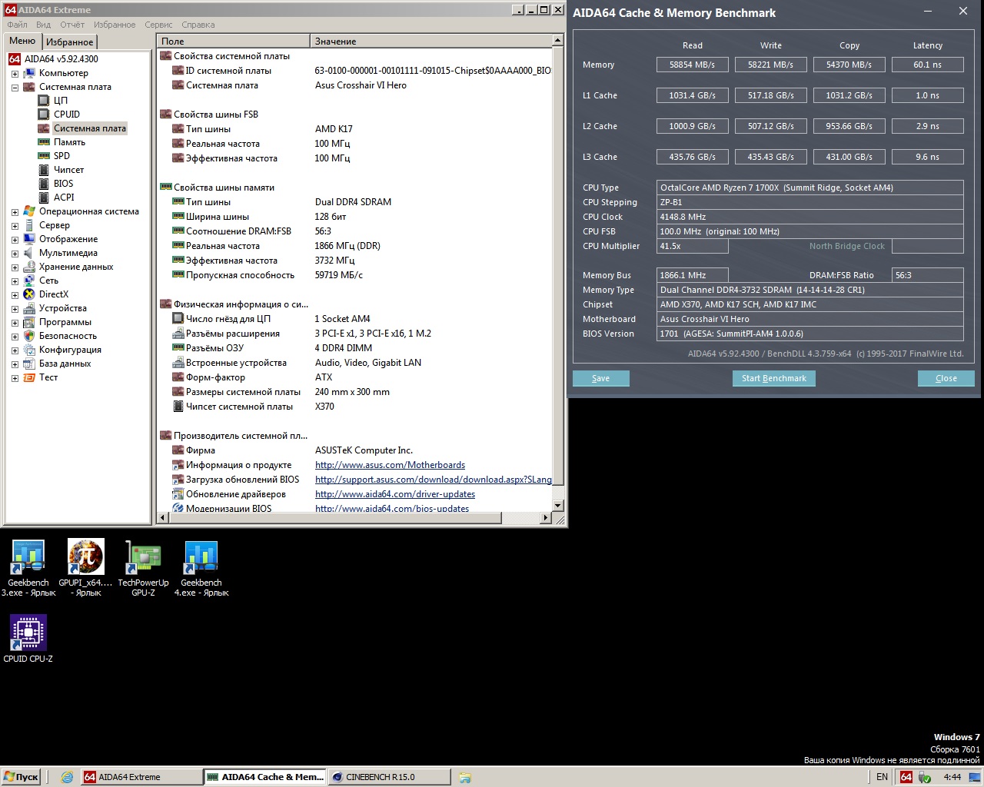The height and width of the screenshot is (787, 984).
Task: Select the Конфигурация tree item
Action: pos(70,350)
